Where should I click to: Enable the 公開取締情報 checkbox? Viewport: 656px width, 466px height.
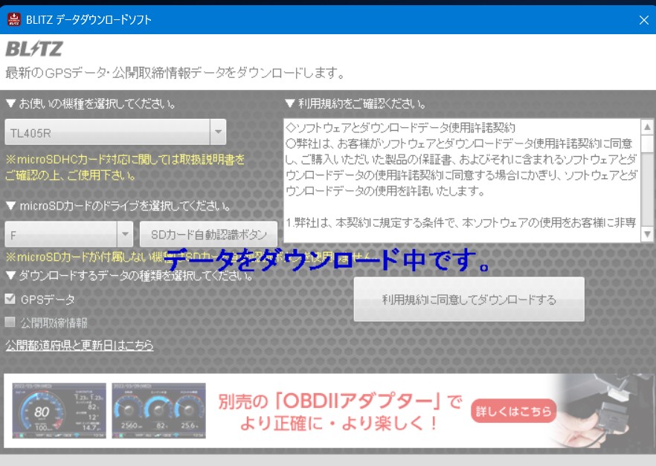(x=10, y=322)
